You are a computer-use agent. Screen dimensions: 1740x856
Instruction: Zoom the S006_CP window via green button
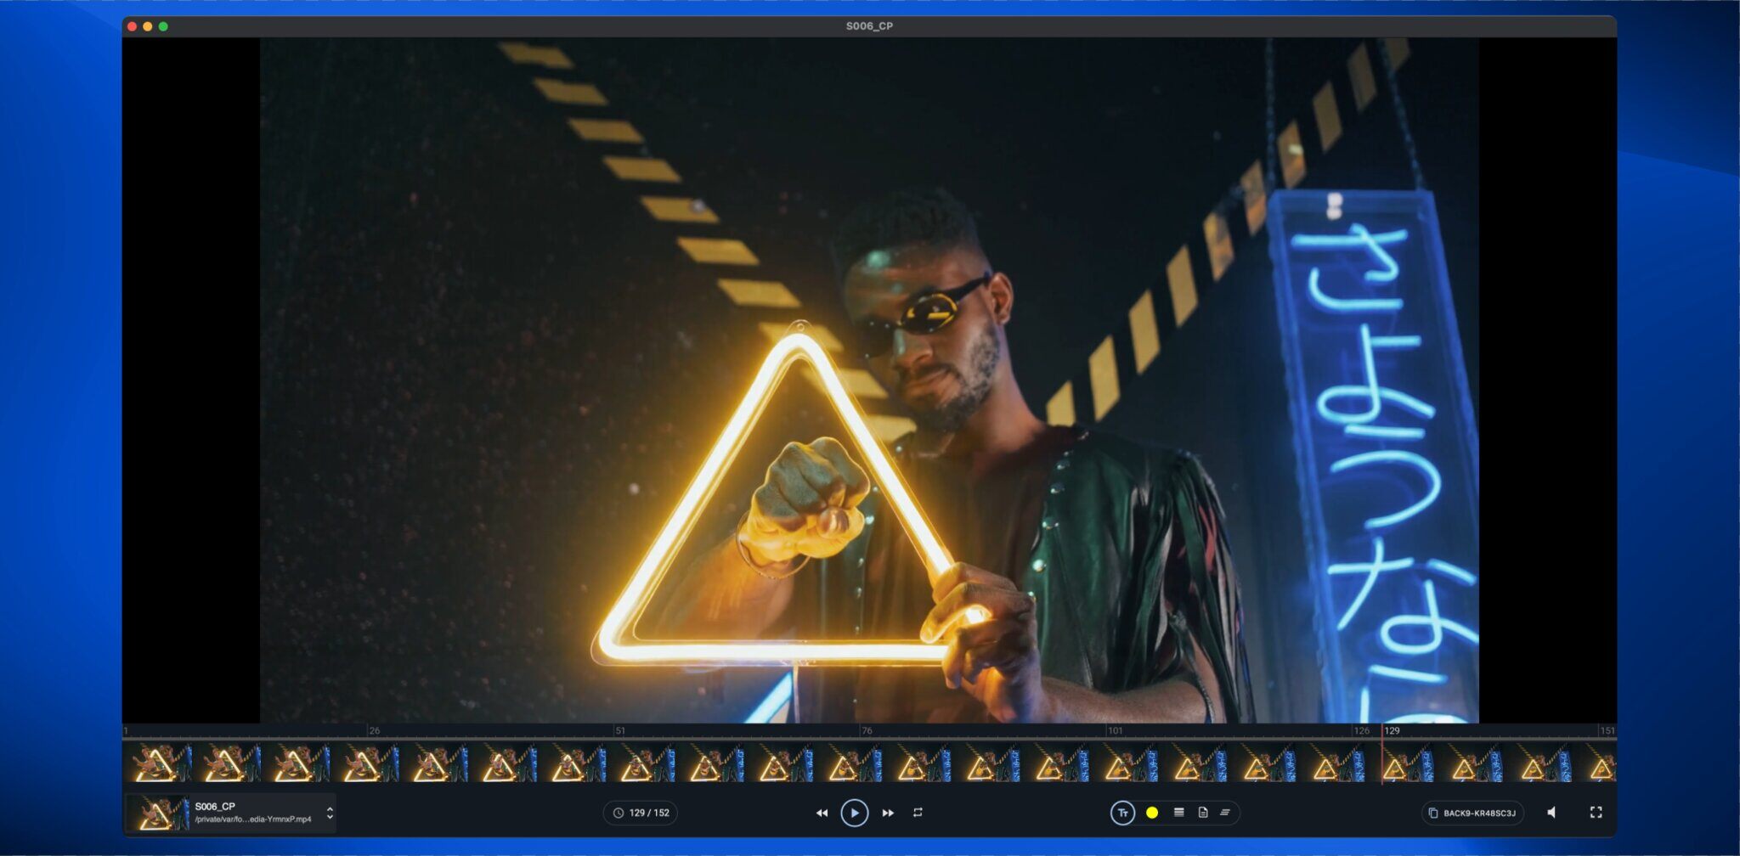(x=163, y=26)
